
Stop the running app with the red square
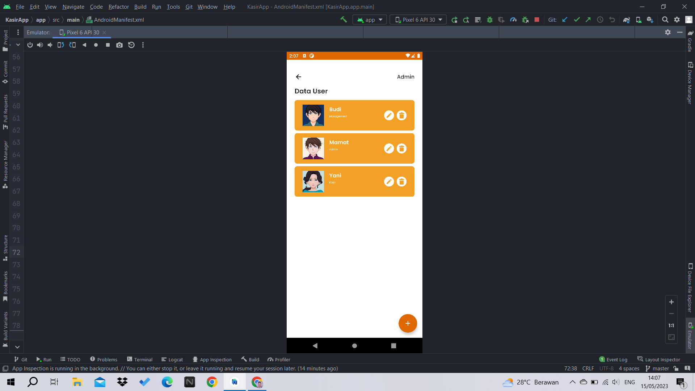point(537,20)
